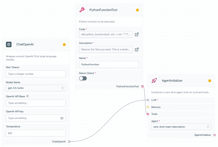The height and width of the screenshot is (147, 218).
Task: Click the OpenAI API Base input field
Action: coord(36,103)
